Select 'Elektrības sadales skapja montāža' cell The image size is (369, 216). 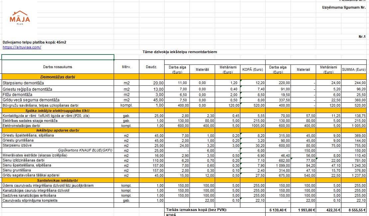[58, 121]
